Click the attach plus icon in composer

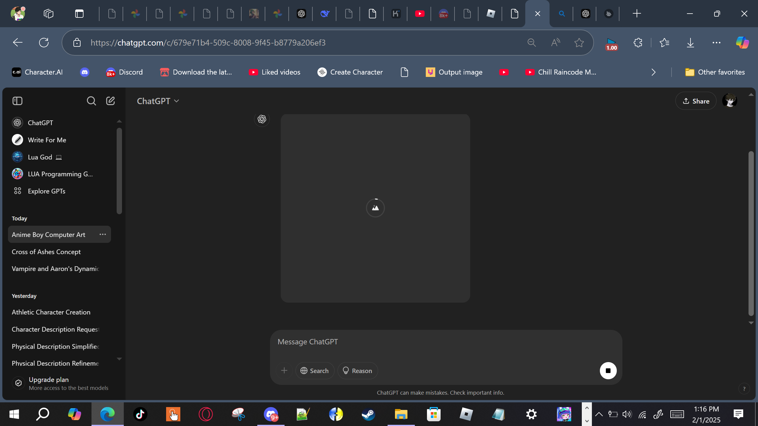coord(284,370)
